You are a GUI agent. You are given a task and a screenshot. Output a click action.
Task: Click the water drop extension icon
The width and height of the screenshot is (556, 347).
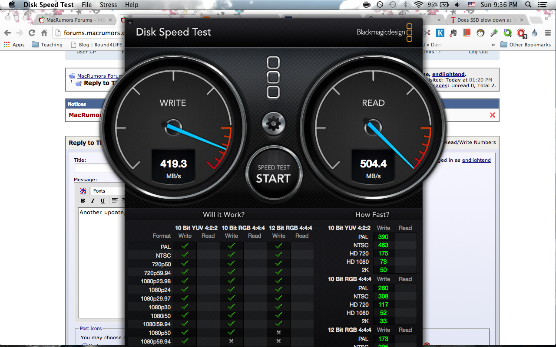point(534,33)
